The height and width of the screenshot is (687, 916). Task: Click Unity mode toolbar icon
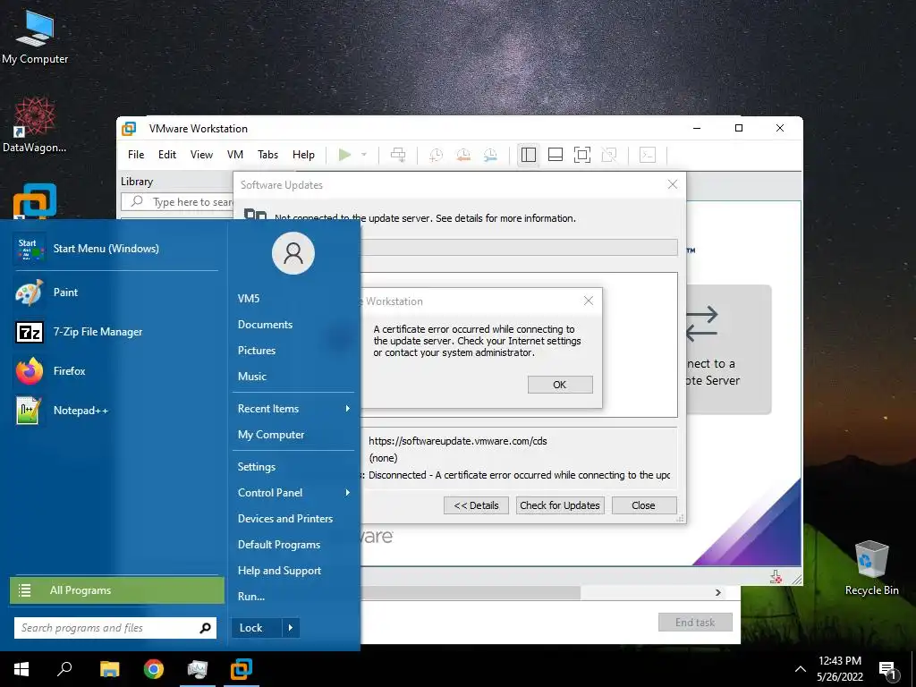coord(609,155)
